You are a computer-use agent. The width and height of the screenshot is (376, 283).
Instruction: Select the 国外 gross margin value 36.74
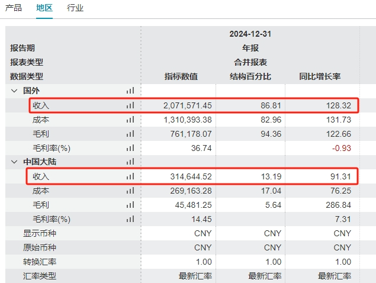click(201, 148)
